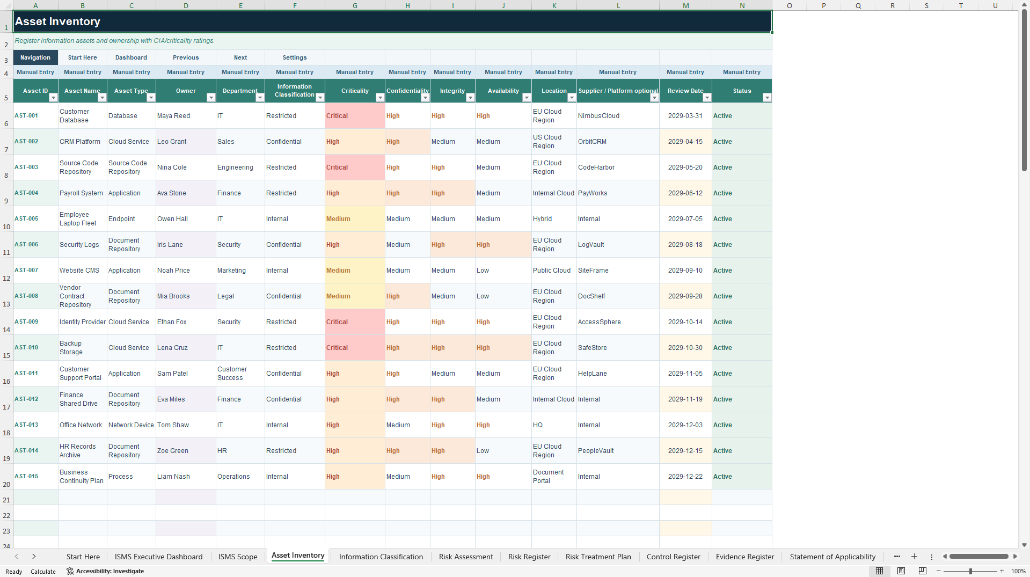
Task: Click the horizontal scrollbar thumb
Action: click(x=979, y=557)
